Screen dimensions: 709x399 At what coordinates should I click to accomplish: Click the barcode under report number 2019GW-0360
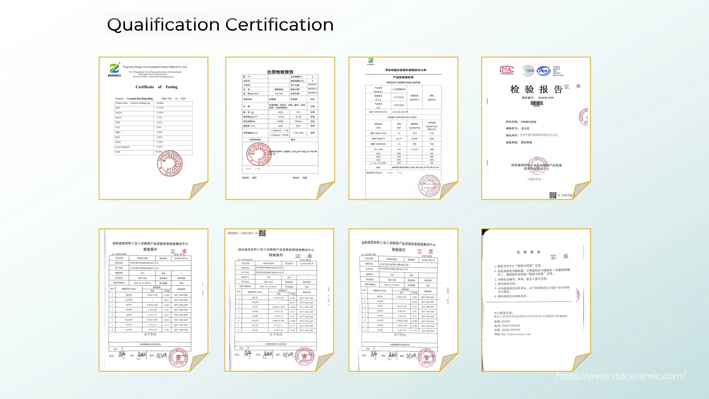point(536,103)
